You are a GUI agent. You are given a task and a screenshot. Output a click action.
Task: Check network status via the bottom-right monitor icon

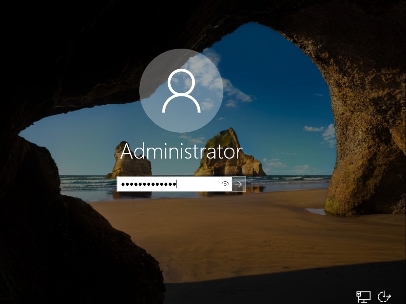(x=363, y=297)
